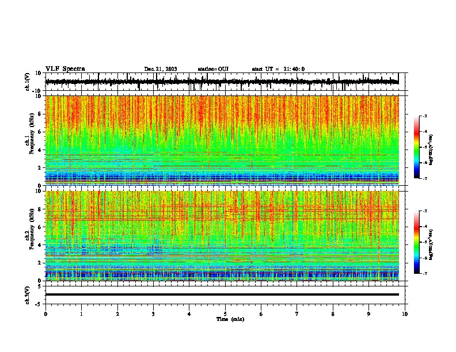456x352 pixels.
Task: Click the ch.1 spectrogram color scale bar
Action: [x=417, y=147]
